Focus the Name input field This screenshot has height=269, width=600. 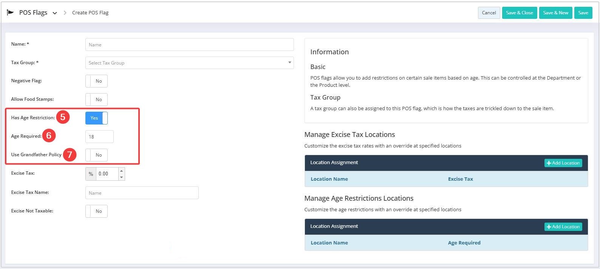pyautogui.click(x=189, y=45)
